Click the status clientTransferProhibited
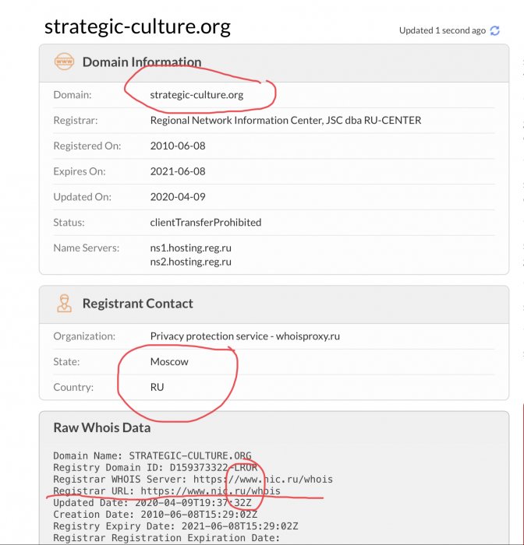The image size is (524, 545). pyautogui.click(x=206, y=223)
